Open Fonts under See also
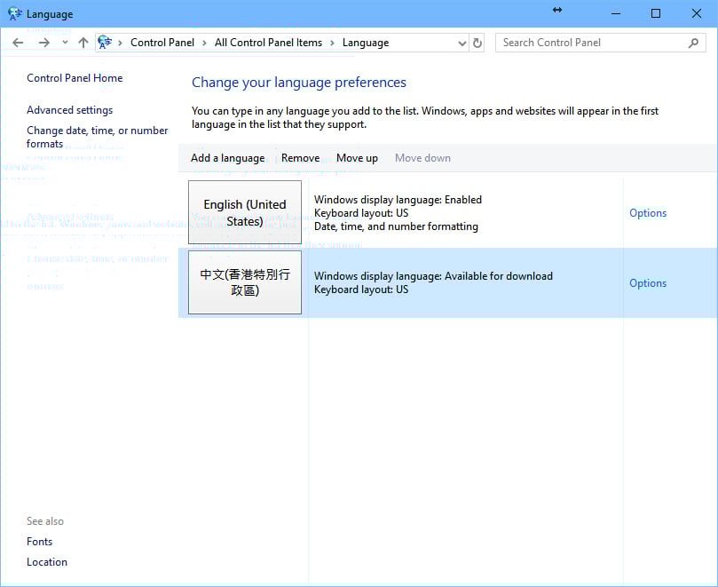The height and width of the screenshot is (587, 718). pyautogui.click(x=39, y=542)
